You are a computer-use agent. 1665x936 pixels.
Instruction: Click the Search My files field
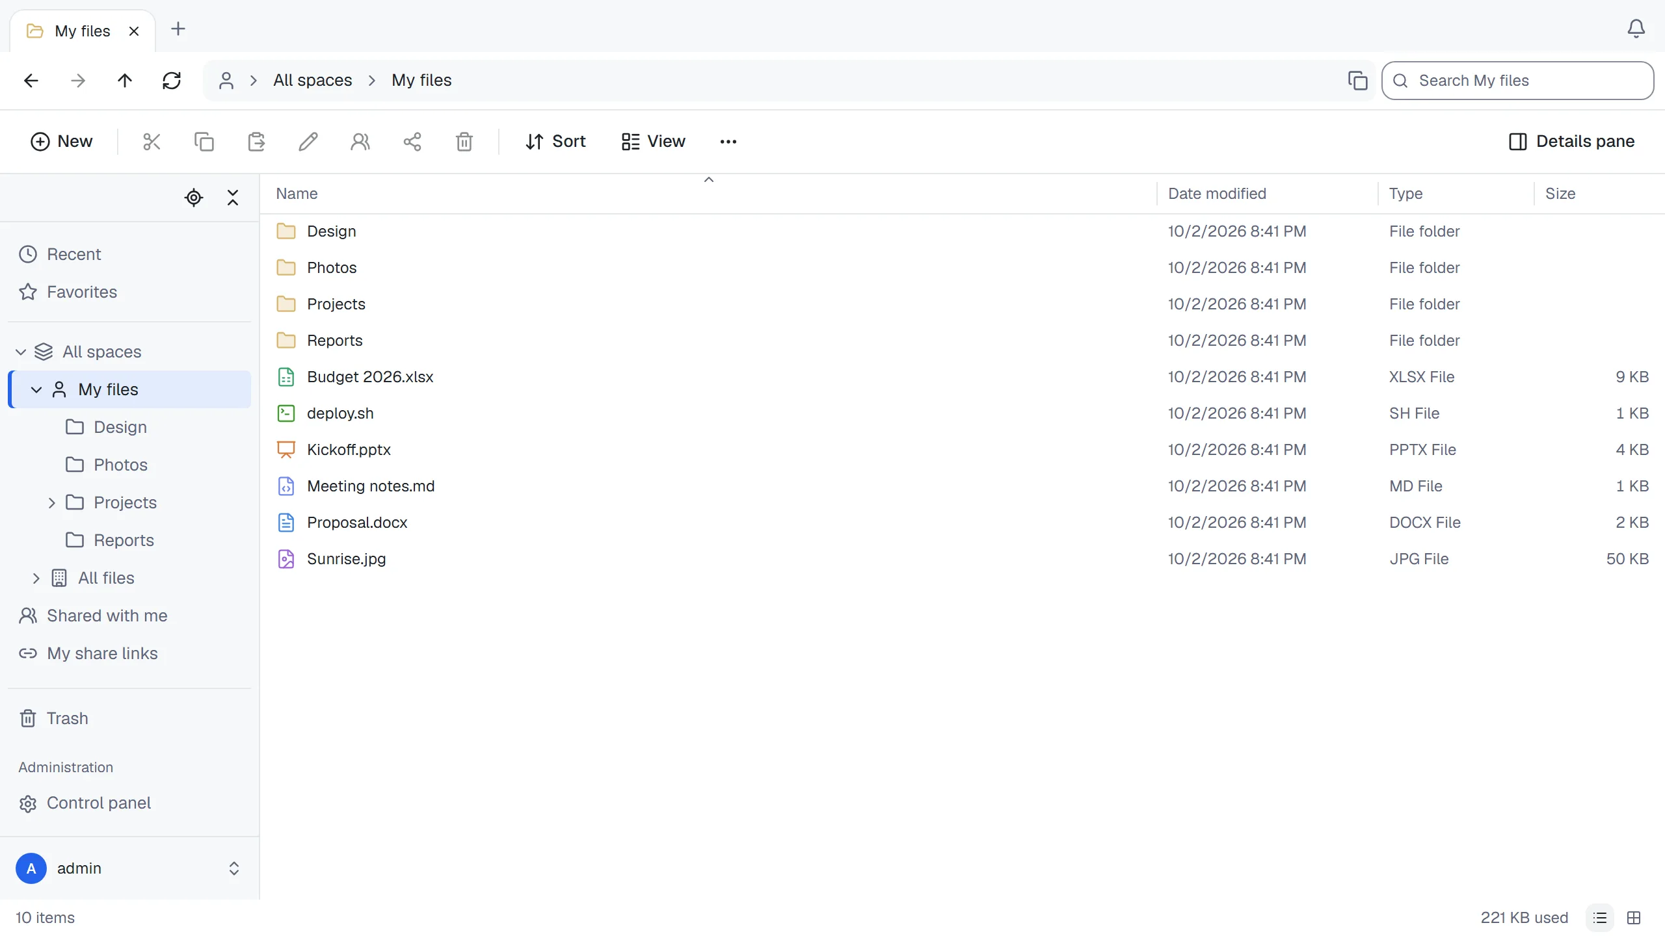[1518, 81]
